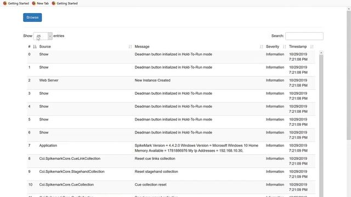Click New Tab bookmark favicon
The image size is (351, 197).
(x=34, y=3)
